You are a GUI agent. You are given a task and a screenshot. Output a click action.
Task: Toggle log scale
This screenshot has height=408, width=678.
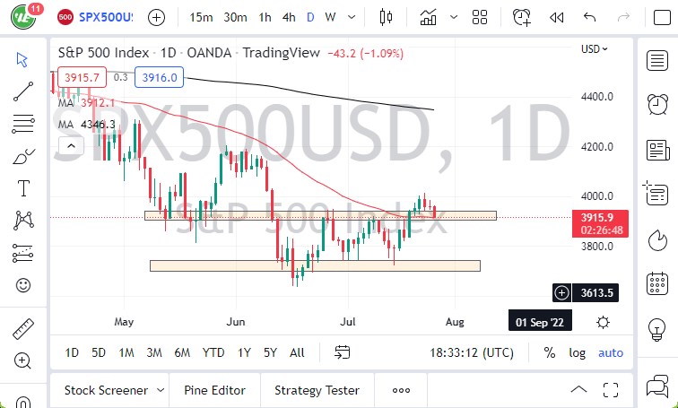pos(577,352)
